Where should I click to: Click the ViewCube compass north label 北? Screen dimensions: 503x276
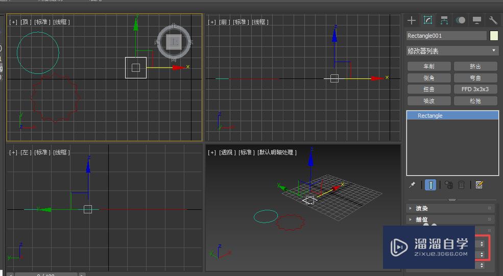[174, 25]
